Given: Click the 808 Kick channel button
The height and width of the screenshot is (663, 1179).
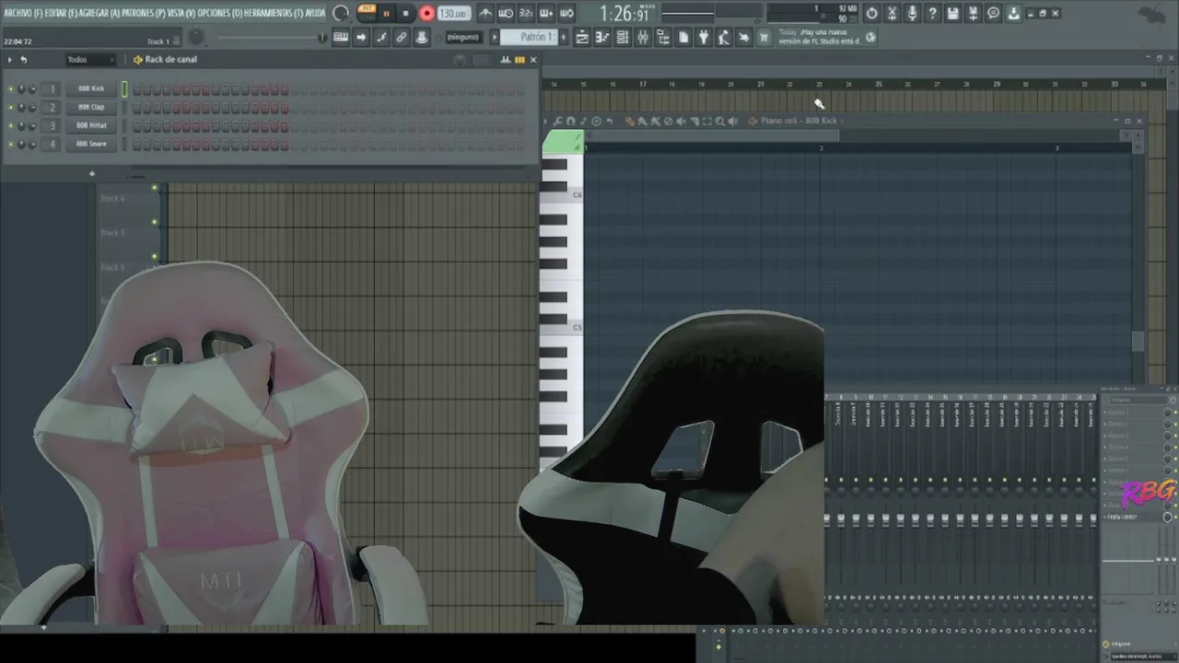Looking at the screenshot, I should [x=91, y=89].
